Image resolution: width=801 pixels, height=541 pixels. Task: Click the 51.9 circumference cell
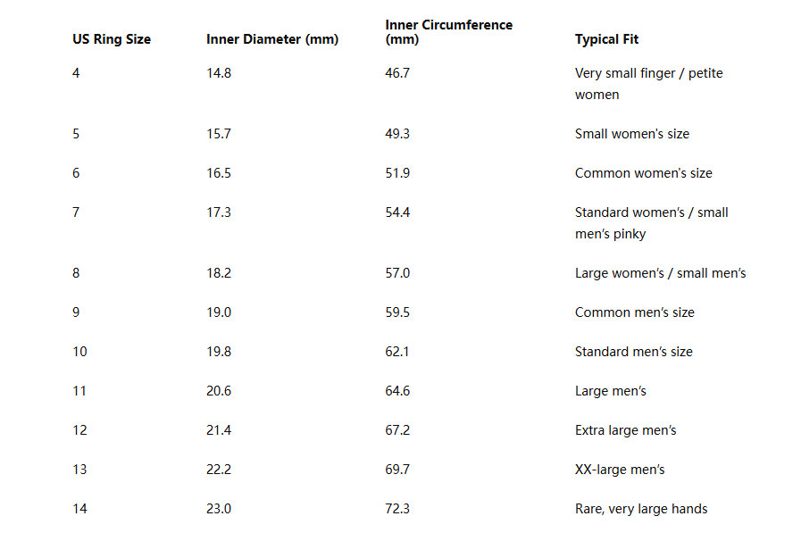[397, 173]
